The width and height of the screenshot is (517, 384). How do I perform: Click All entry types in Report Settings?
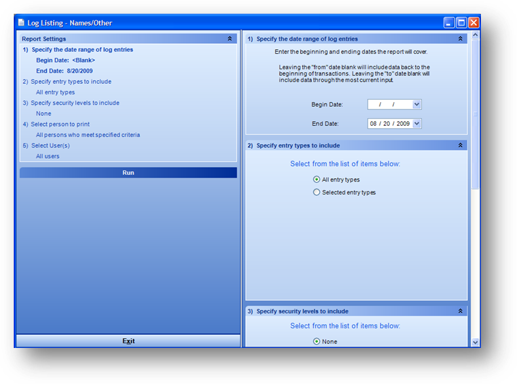click(x=56, y=92)
